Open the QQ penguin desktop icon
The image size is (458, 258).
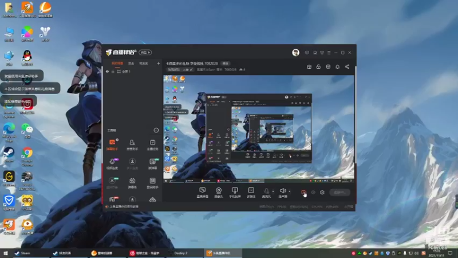click(x=27, y=58)
